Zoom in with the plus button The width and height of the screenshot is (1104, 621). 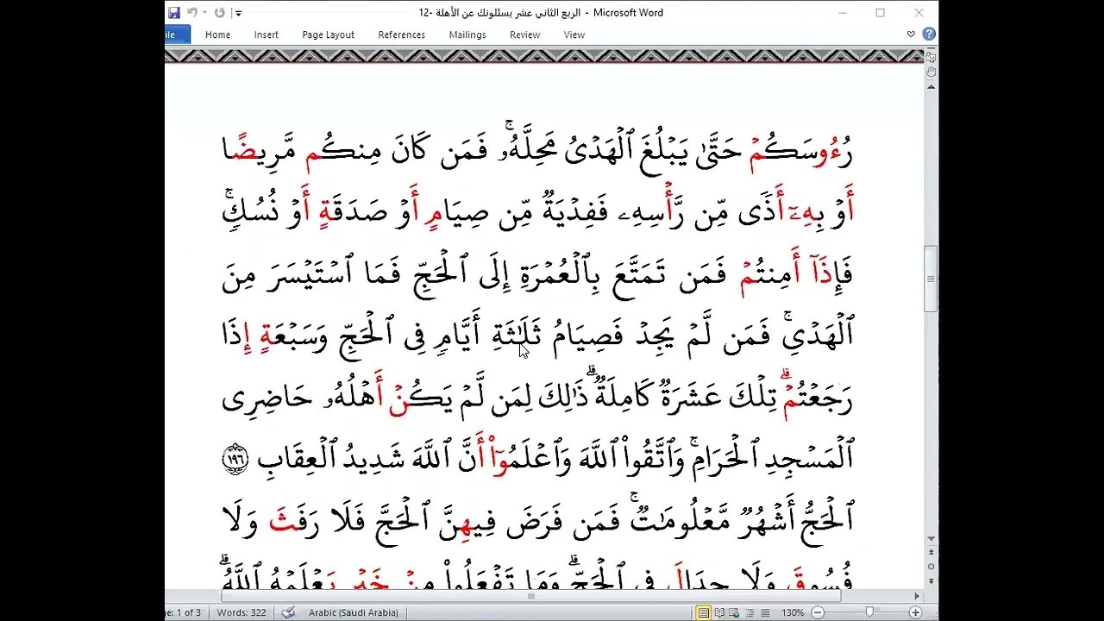pyautogui.click(x=916, y=612)
